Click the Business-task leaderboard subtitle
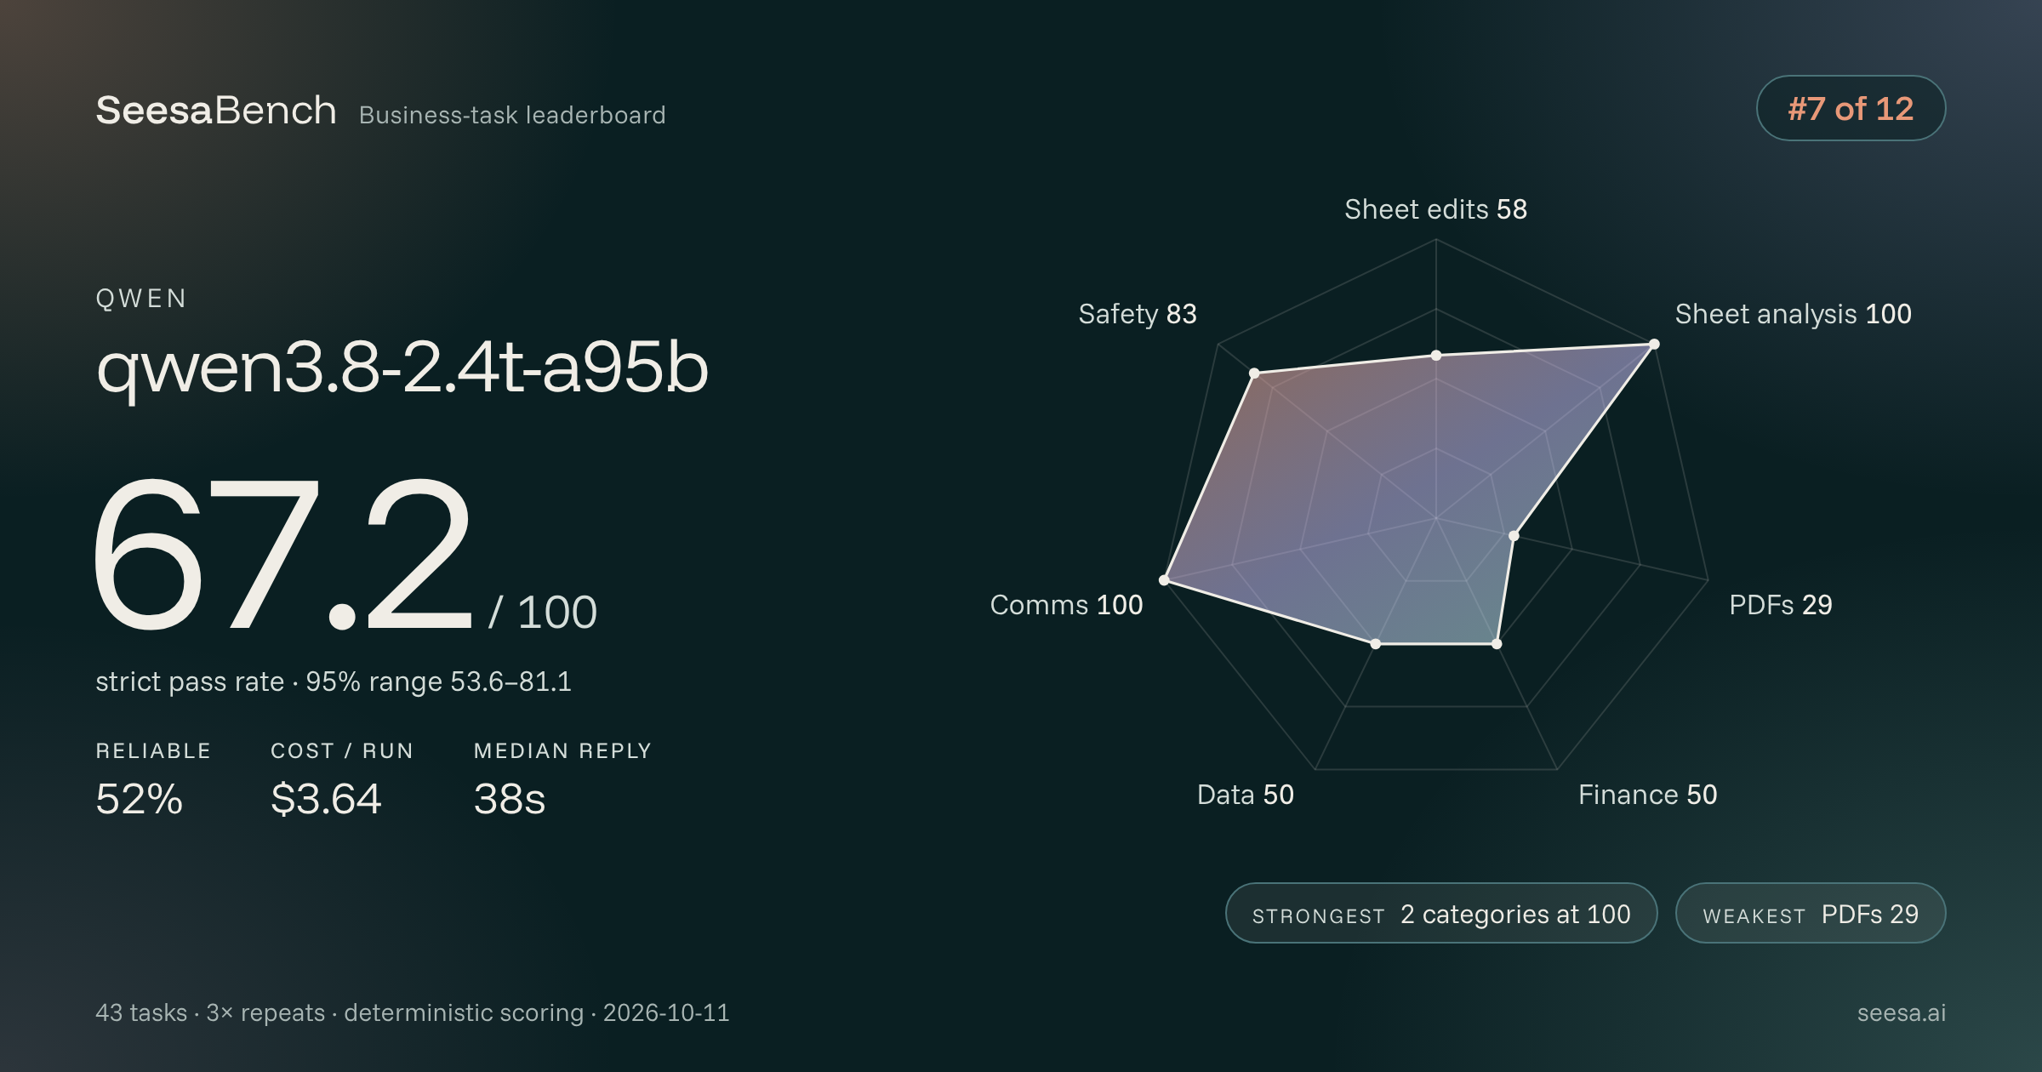The height and width of the screenshot is (1072, 2042). 512,115
